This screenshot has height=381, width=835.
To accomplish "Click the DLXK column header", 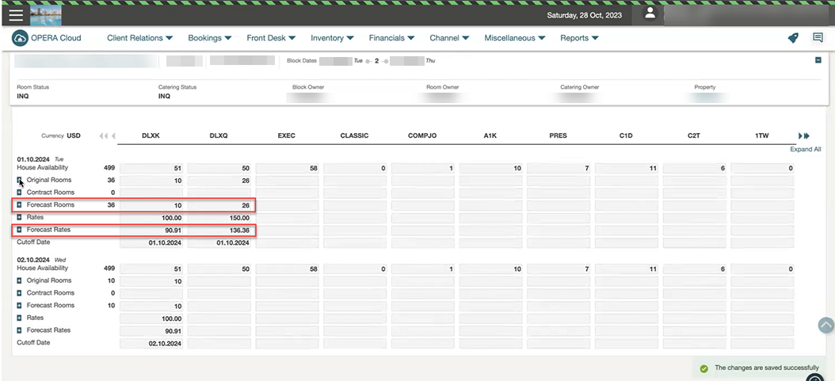I will pyautogui.click(x=151, y=135).
